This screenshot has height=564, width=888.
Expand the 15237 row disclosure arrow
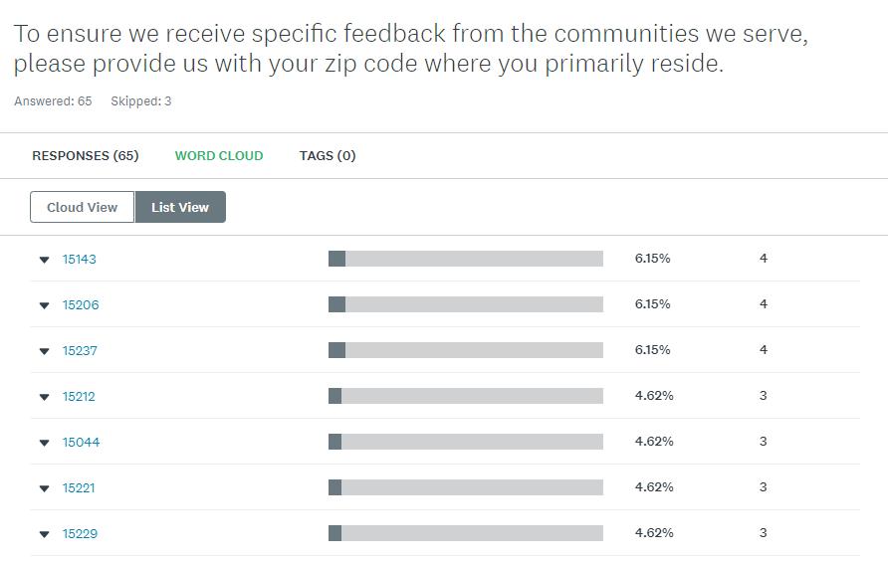coord(44,351)
